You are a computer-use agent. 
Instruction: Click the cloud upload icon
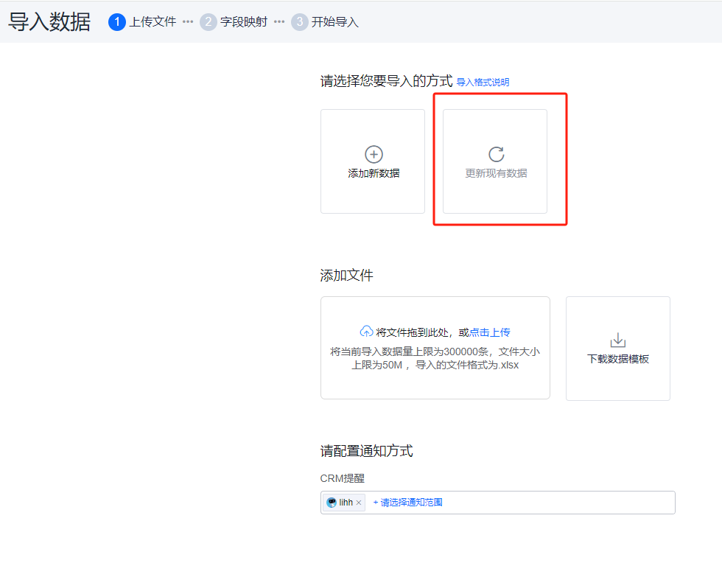(366, 332)
